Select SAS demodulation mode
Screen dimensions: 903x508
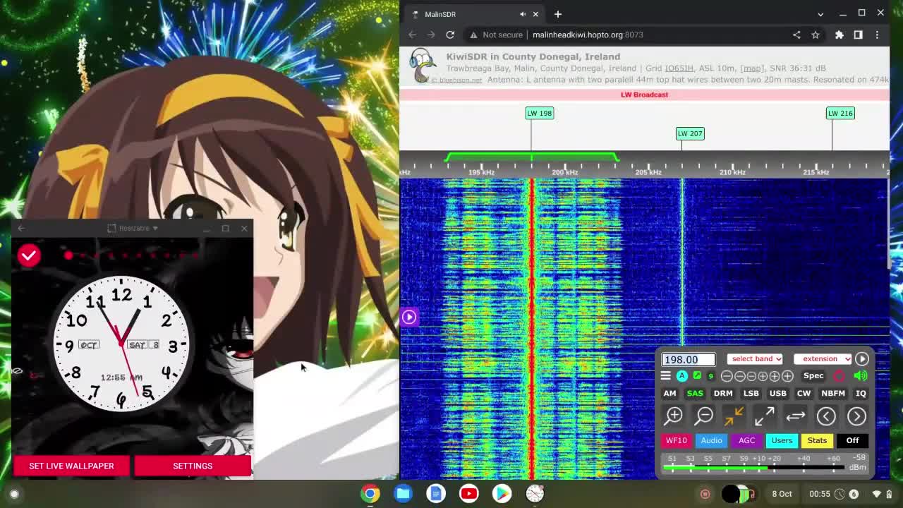coord(695,393)
